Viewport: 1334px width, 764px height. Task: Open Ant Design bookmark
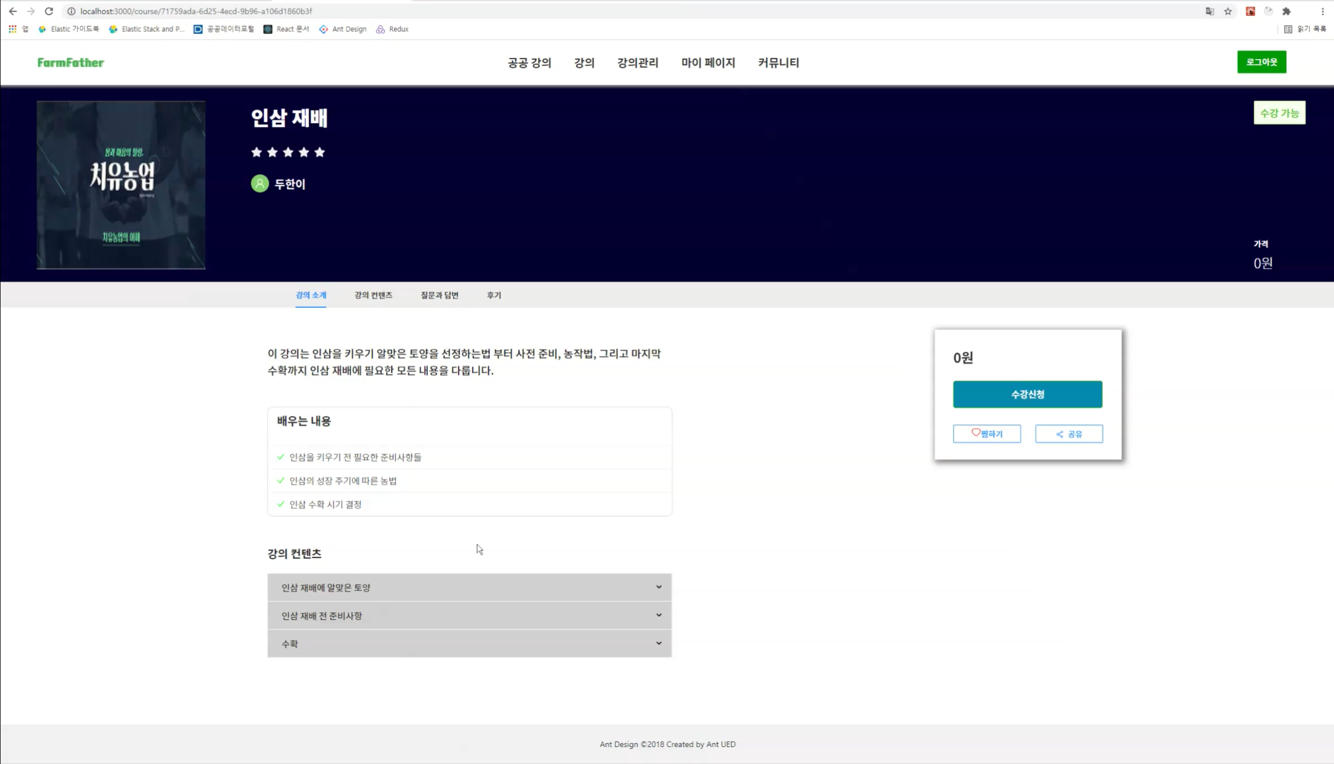pos(343,29)
